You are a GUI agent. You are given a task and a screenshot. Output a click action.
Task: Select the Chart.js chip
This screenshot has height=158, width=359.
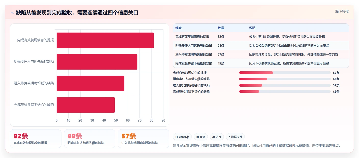click(x=182, y=137)
